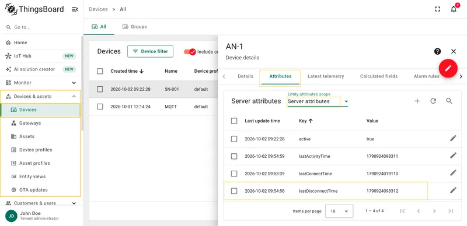Open Device profiles page
Image resolution: width=467 pixels, height=226 pixels.
pyautogui.click(x=40, y=150)
